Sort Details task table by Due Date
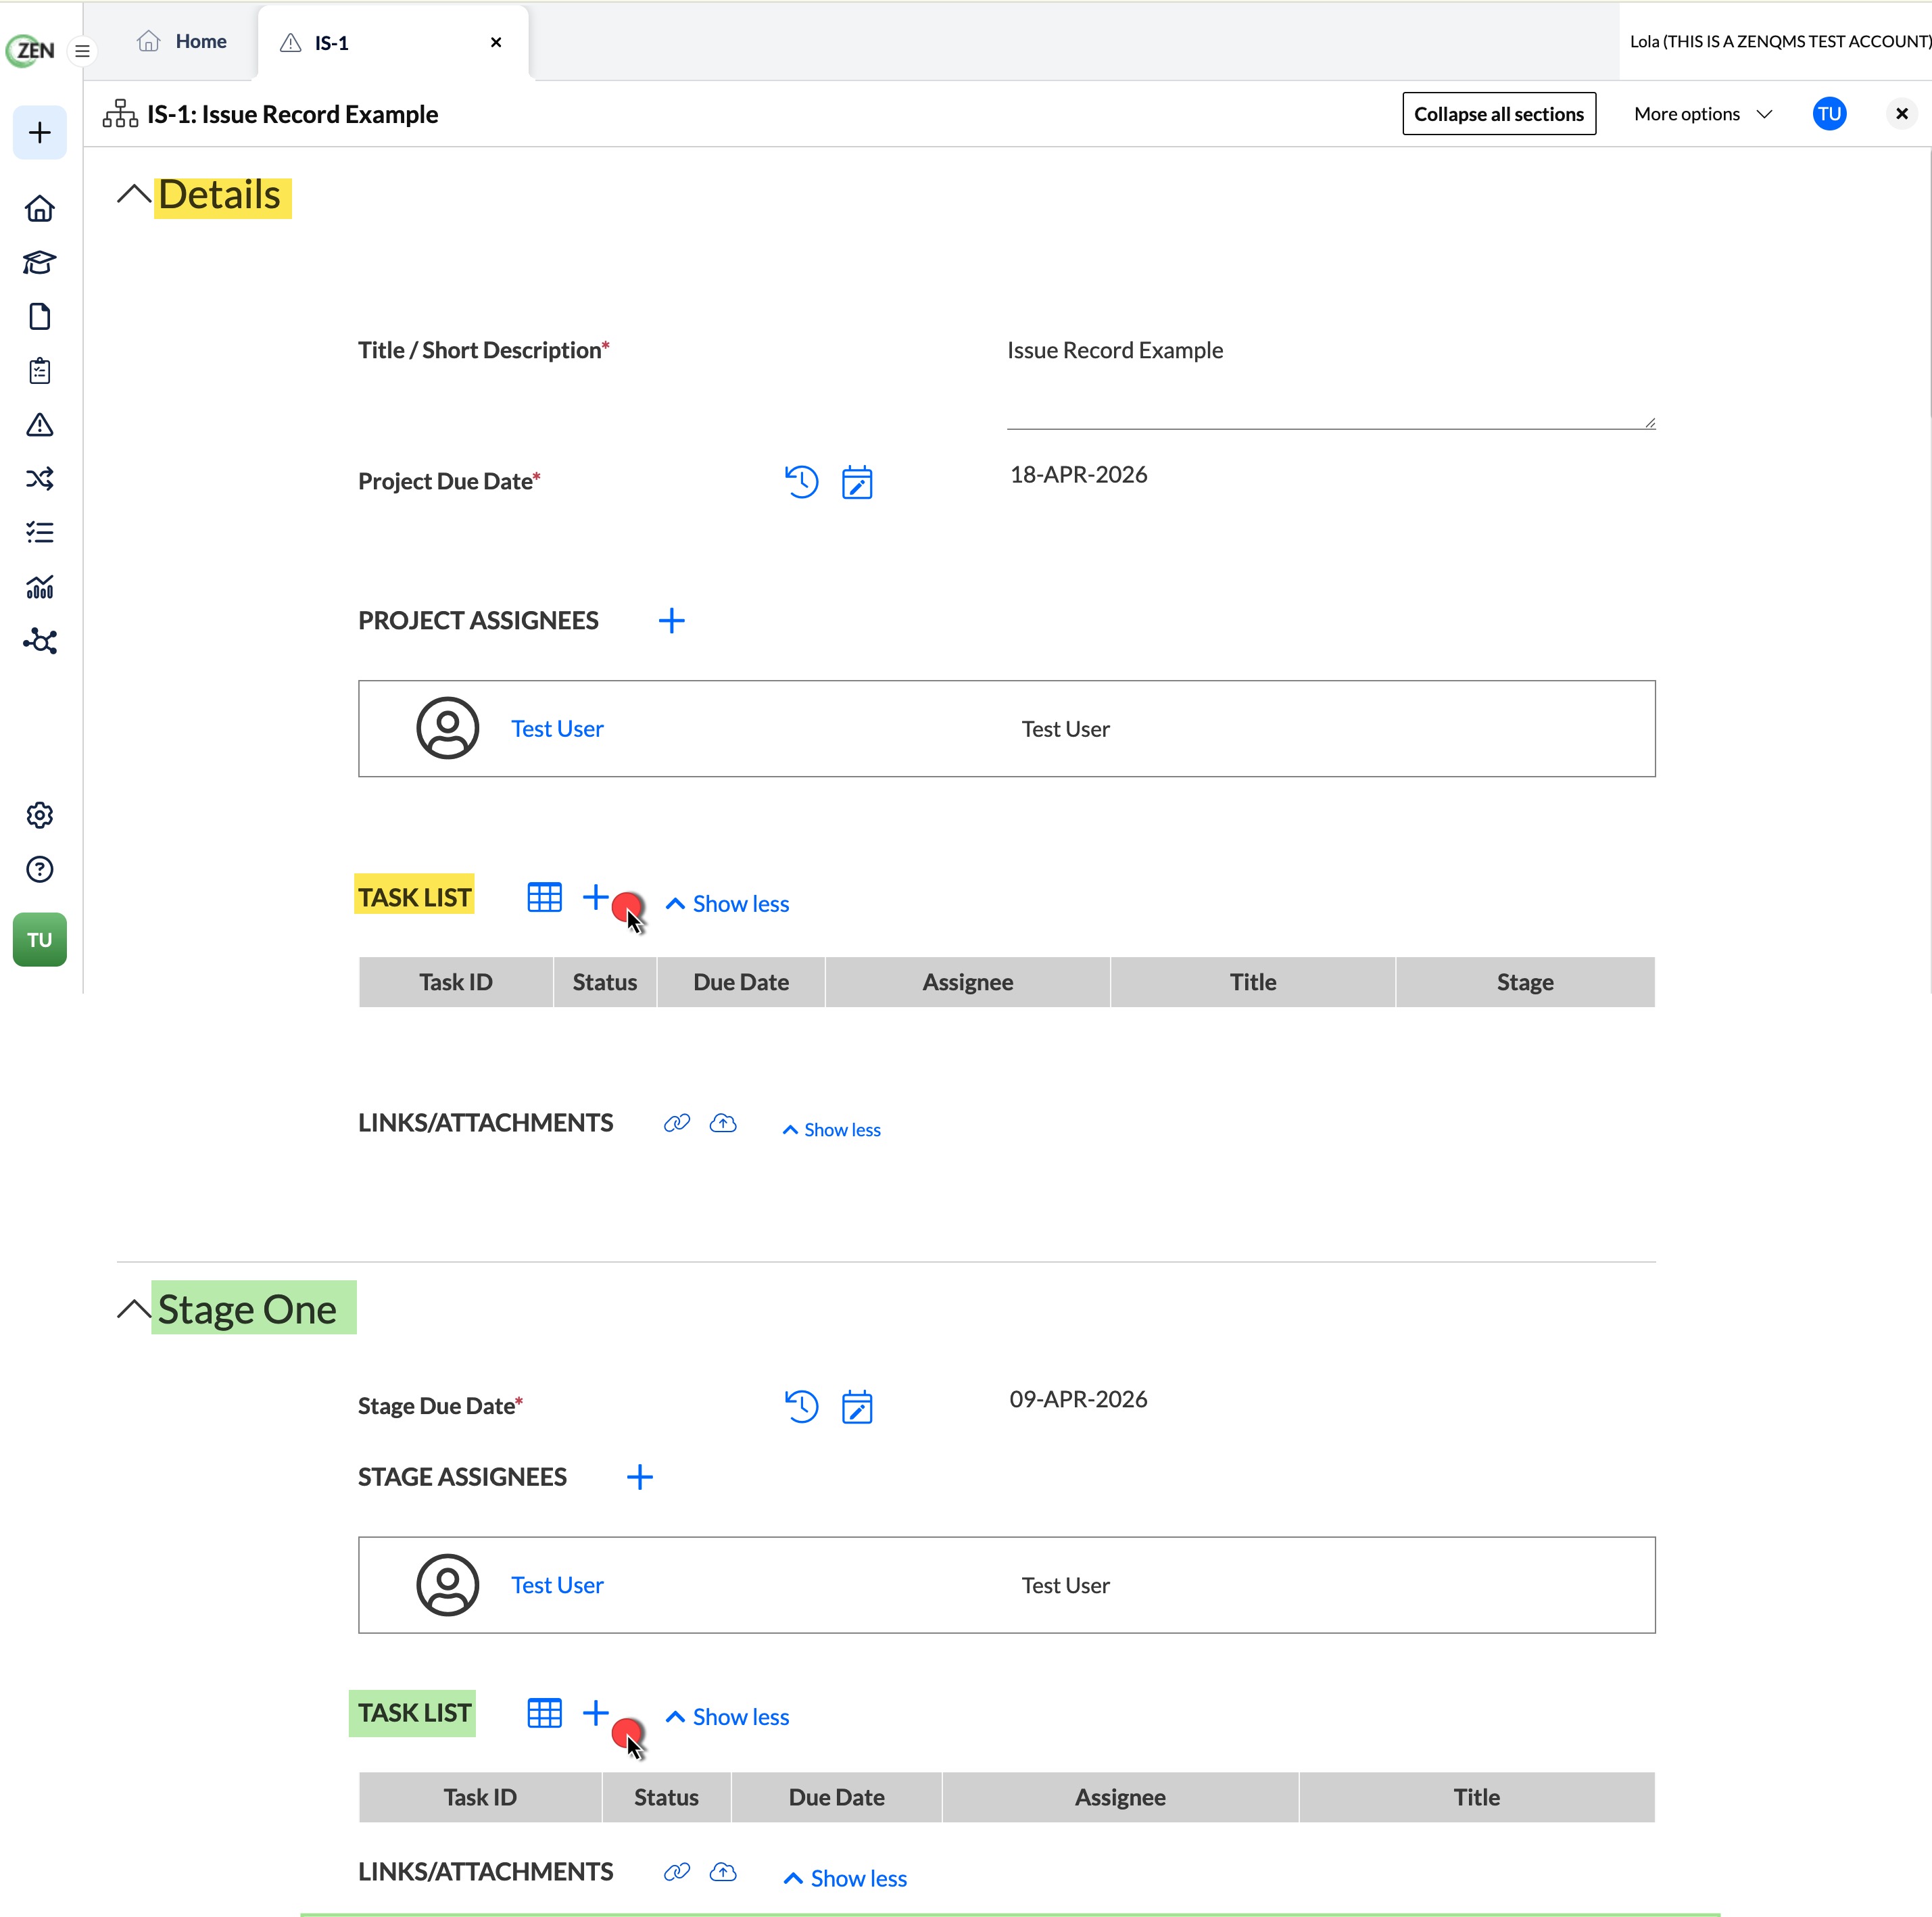 tap(741, 982)
